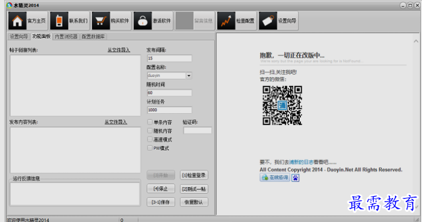Screen dimensions: 422x222
Task: Switch to the 配置数据库 tab
Action: click(93, 37)
